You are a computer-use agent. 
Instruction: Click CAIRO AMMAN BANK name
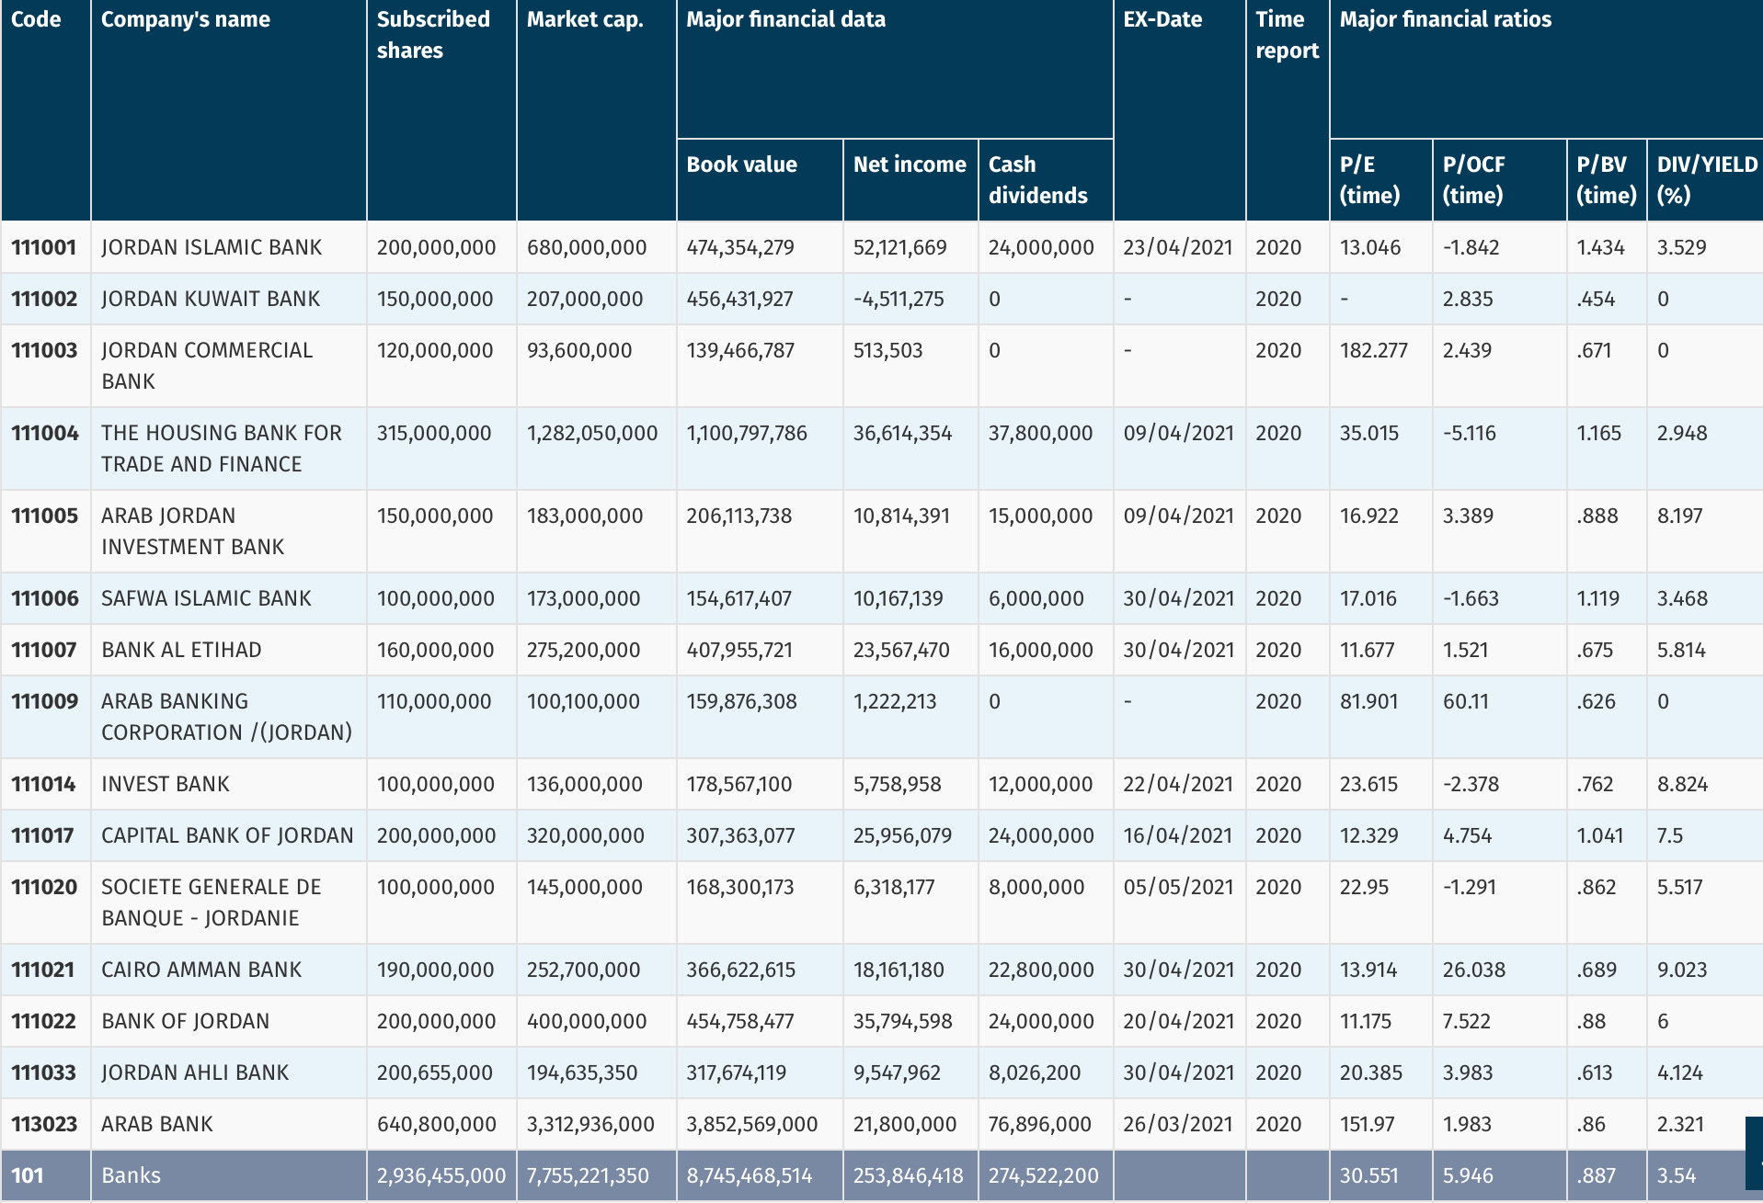point(201,970)
